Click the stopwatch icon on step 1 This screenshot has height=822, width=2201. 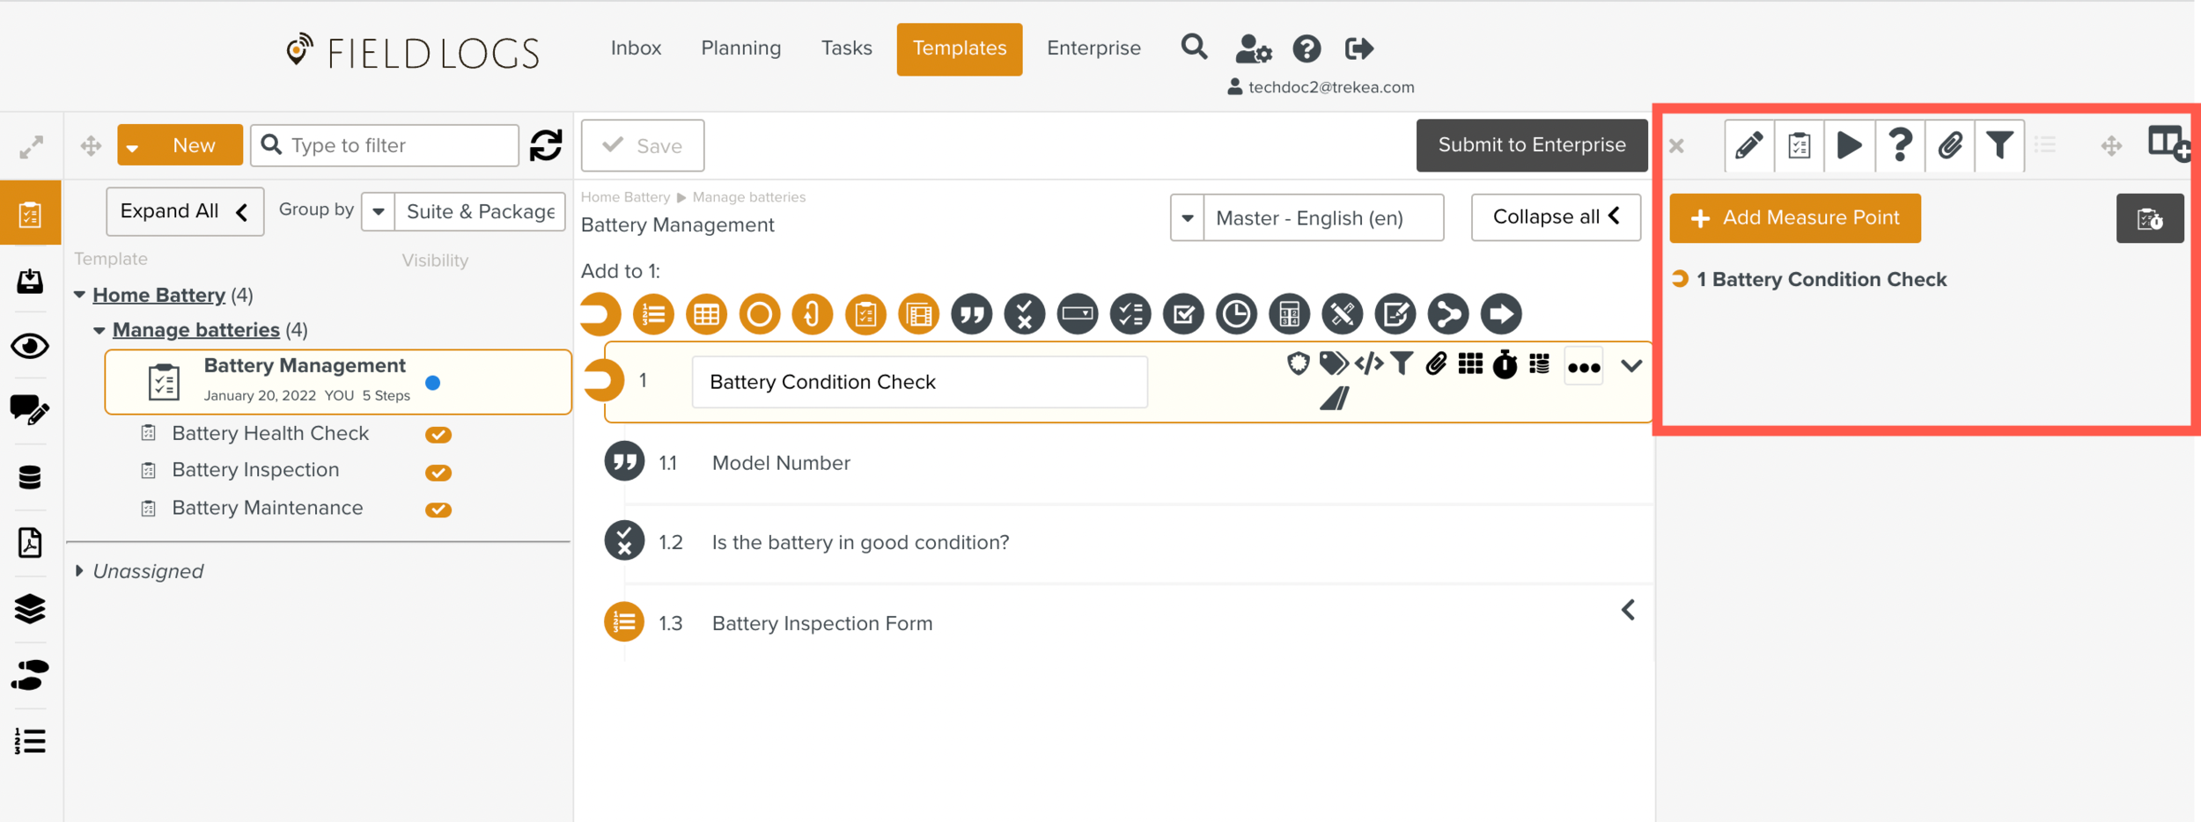point(1505,364)
